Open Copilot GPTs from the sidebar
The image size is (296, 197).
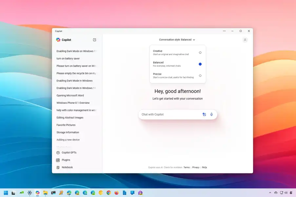(x=69, y=152)
